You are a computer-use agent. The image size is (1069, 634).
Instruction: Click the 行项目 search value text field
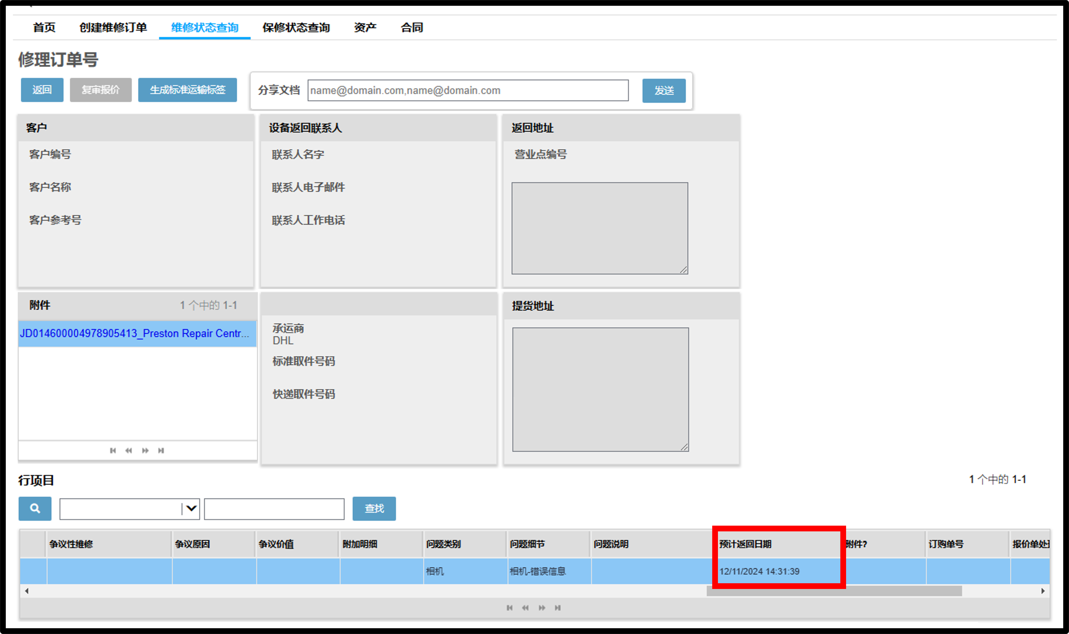(274, 509)
